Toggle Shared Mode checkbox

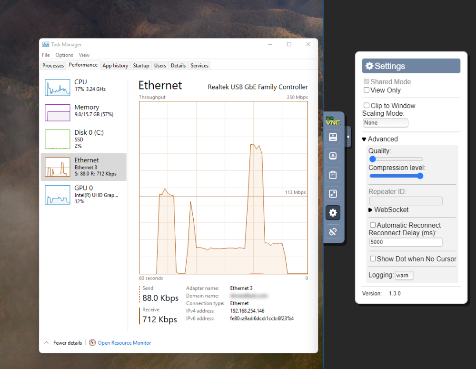coord(367,81)
